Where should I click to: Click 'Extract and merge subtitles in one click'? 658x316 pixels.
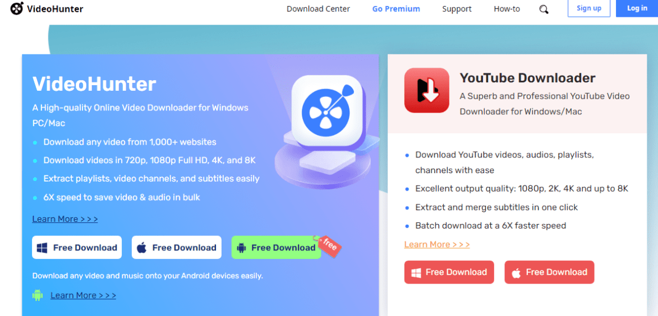coord(496,207)
